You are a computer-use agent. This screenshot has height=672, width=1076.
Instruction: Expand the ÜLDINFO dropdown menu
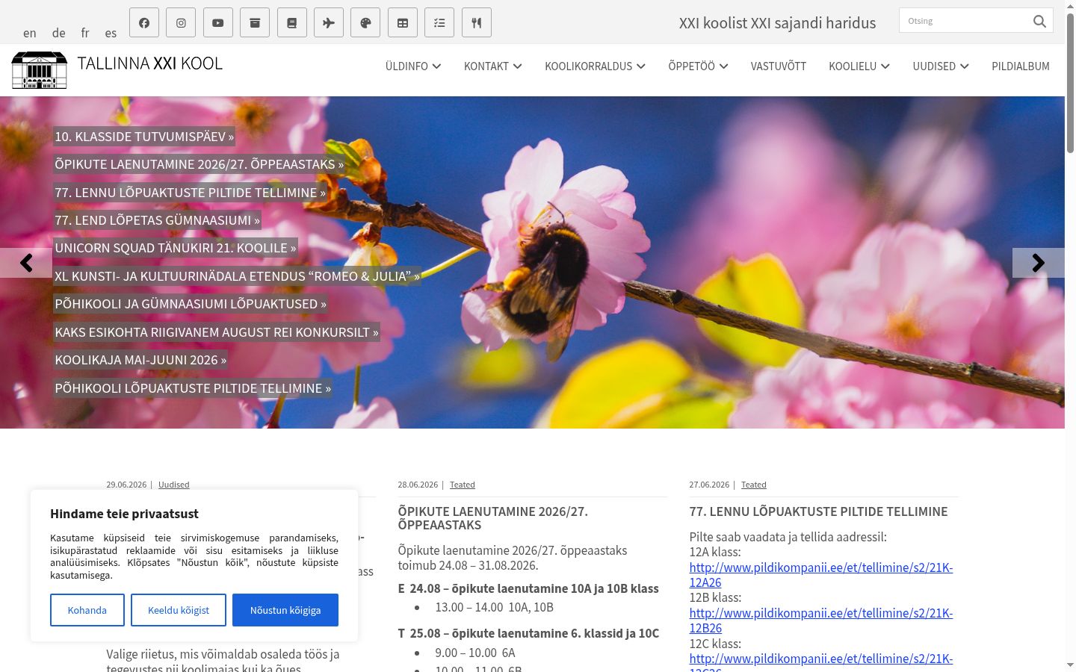(x=413, y=66)
